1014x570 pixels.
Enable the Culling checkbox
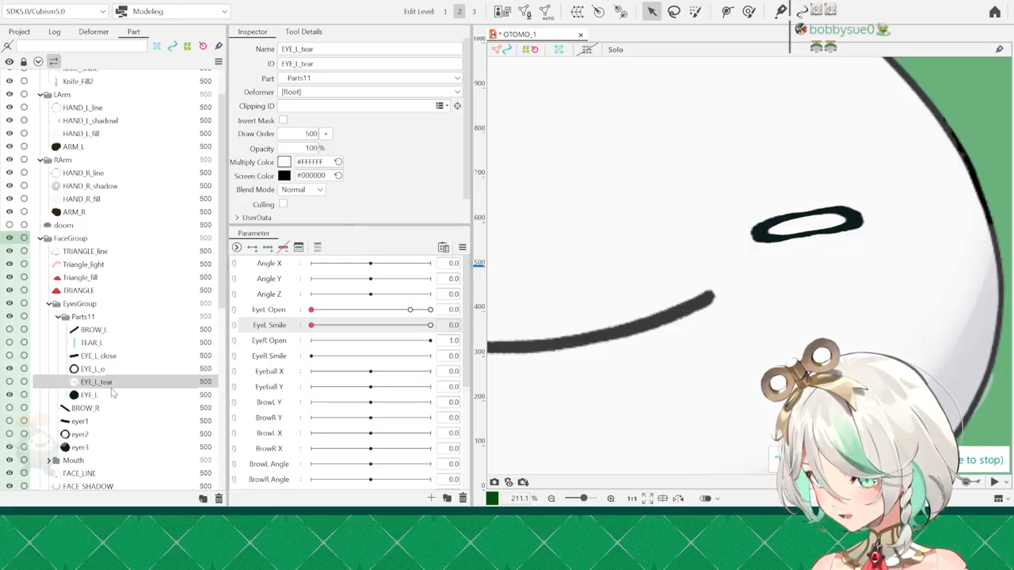[283, 204]
